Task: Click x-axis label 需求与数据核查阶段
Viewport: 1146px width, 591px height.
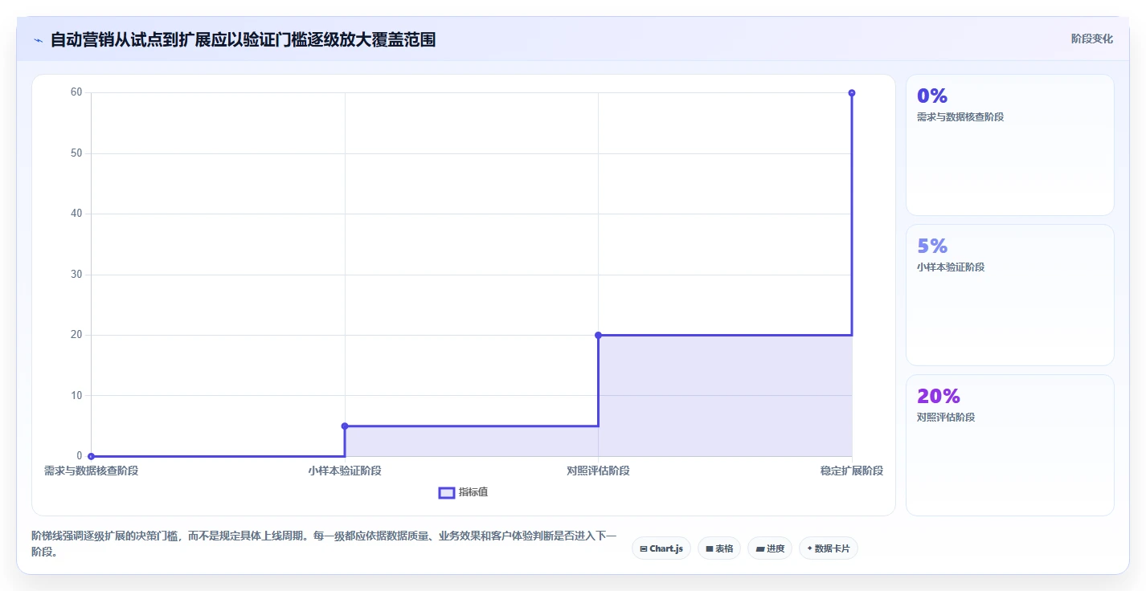Action: (x=91, y=471)
